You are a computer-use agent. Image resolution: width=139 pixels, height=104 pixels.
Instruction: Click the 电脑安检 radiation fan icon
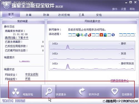16,92
